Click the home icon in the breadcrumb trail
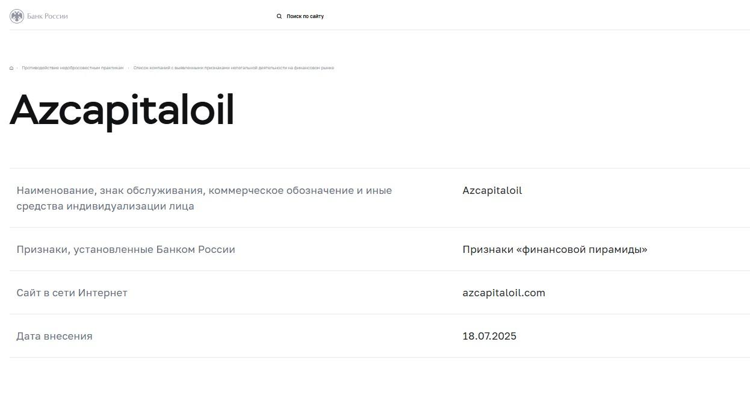The image size is (750, 395). pos(10,67)
